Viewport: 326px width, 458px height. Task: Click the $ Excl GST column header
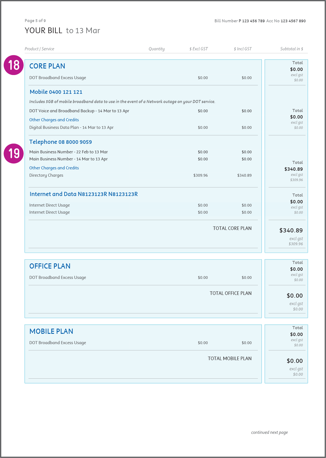(199, 49)
